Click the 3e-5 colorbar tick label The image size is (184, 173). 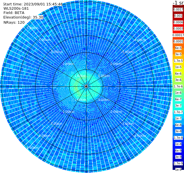178,54
